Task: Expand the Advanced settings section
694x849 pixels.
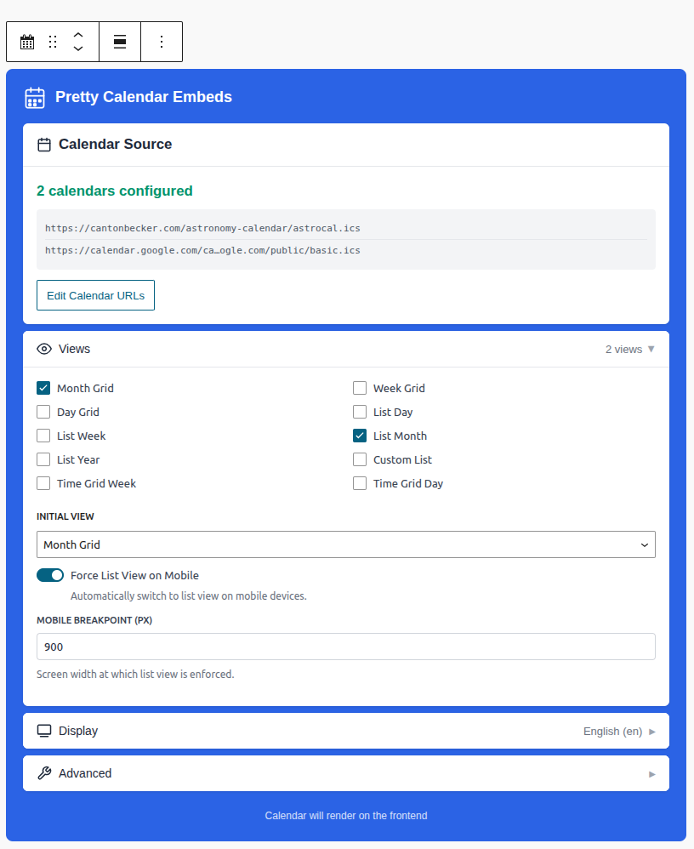Action: 345,773
